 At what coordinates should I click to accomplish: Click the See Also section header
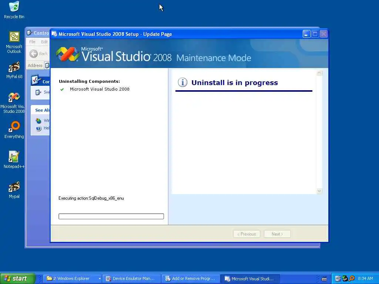[x=42, y=110]
